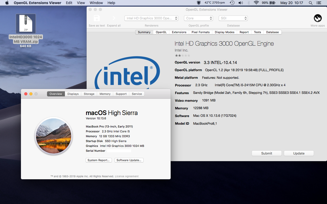The width and height of the screenshot is (327, 204).
Task: Click Memory 12 GB 1333 MHz DDR3 text
Action: click(x=108, y=136)
